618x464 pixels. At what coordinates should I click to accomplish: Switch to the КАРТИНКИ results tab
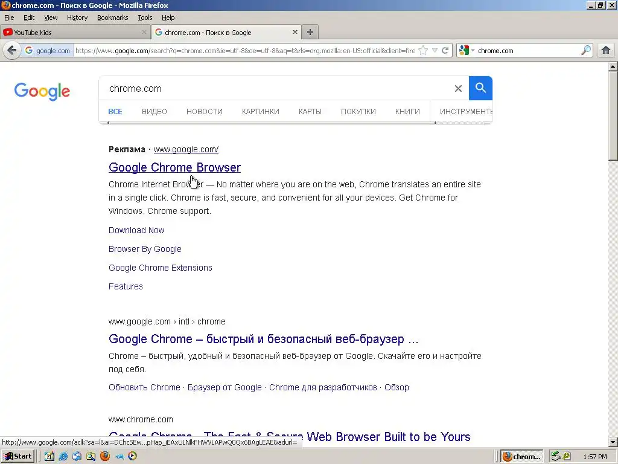pyautogui.click(x=261, y=112)
